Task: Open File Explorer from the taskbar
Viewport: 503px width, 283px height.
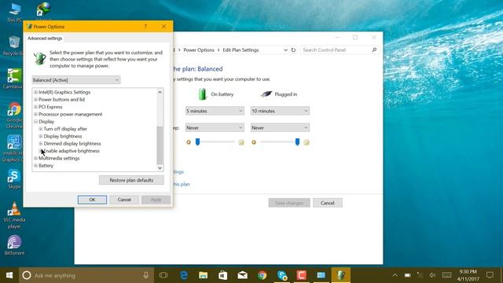Action: [203, 275]
